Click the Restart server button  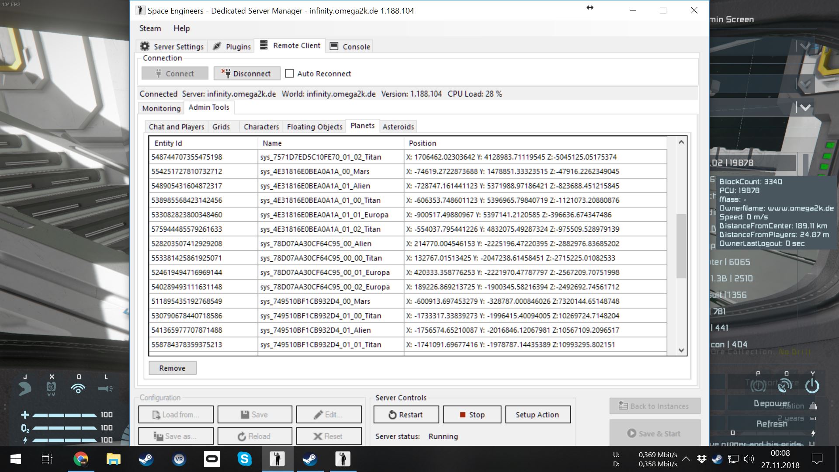pos(406,415)
